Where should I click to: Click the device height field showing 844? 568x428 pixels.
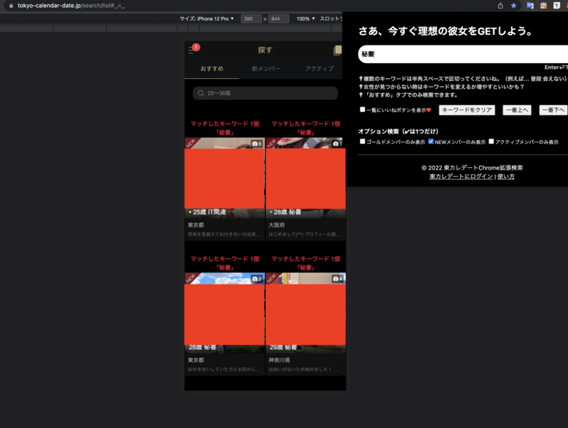pos(278,19)
